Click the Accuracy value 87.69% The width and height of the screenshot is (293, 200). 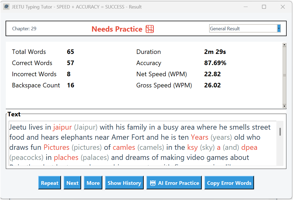click(215, 63)
